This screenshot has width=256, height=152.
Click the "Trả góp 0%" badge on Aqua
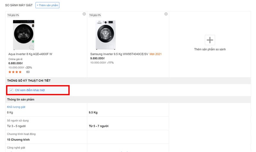click(13, 15)
